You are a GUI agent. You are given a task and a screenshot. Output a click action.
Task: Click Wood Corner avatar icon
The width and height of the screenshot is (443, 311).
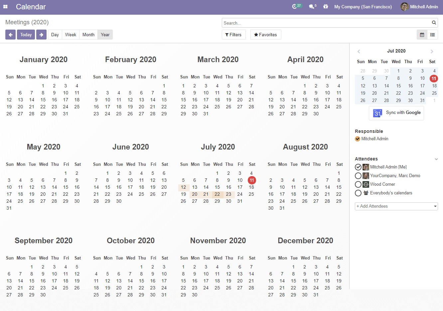[x=366, y=184]
